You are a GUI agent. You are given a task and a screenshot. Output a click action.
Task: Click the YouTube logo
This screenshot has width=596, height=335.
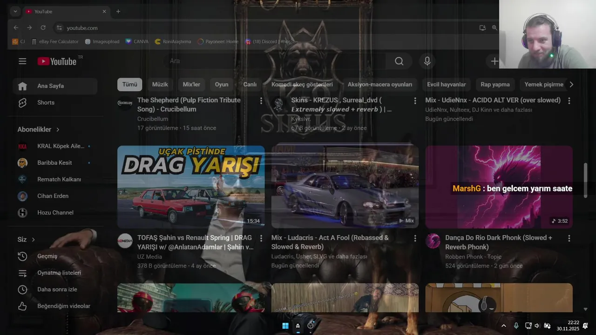point(57,61)
